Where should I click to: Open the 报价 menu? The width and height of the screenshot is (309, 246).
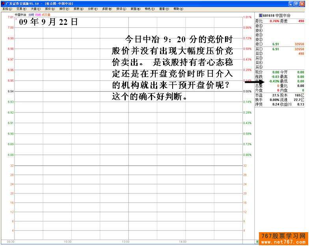50,9
